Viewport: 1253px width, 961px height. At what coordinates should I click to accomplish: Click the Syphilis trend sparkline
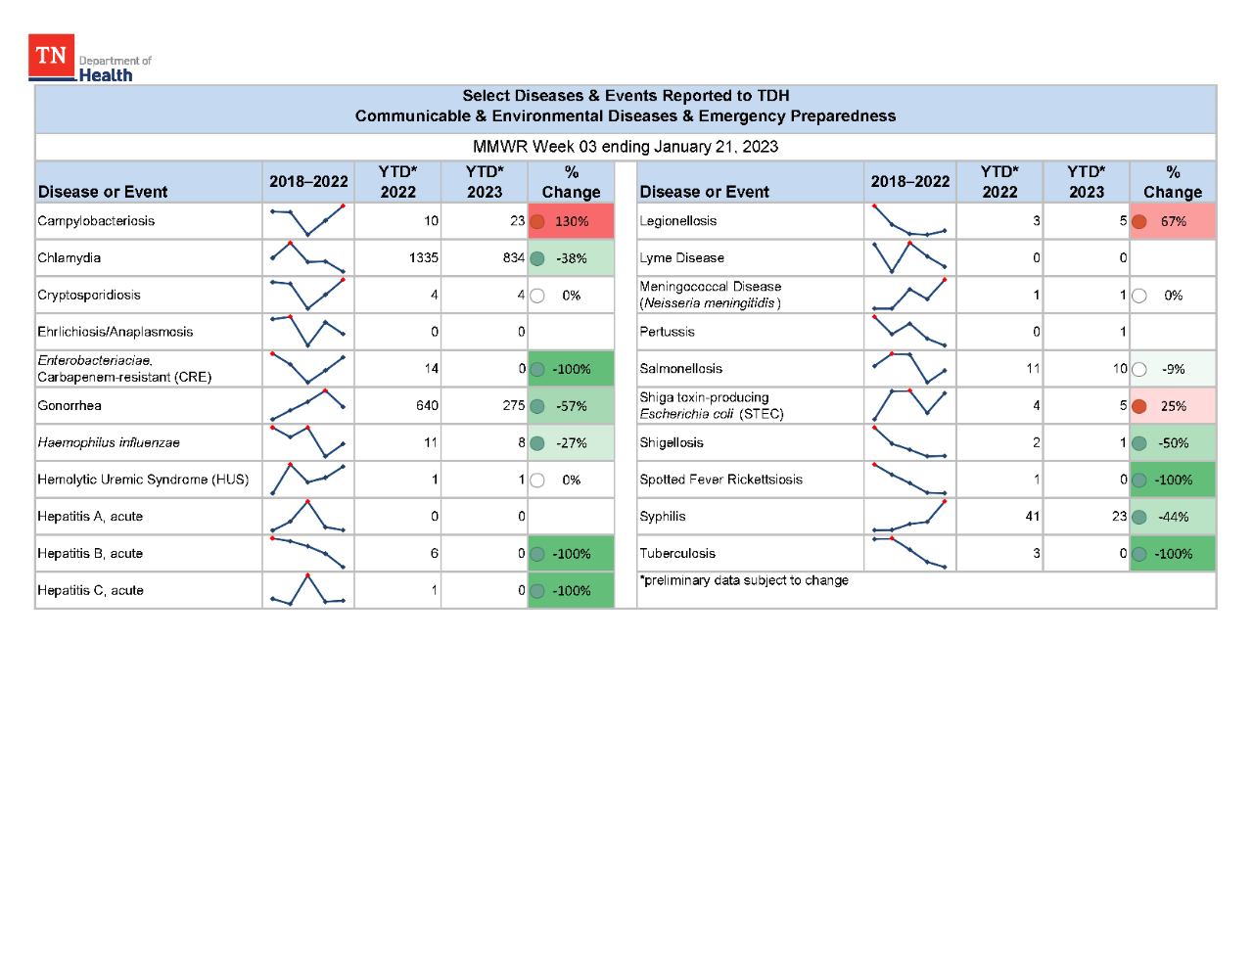pos(909,516)
